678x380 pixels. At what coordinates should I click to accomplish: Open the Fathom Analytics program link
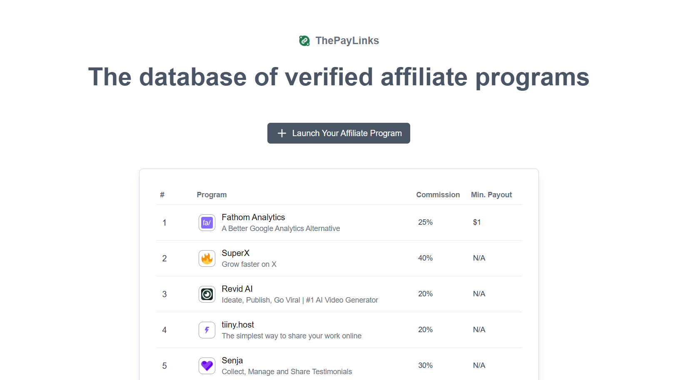[x=253, y=217]
